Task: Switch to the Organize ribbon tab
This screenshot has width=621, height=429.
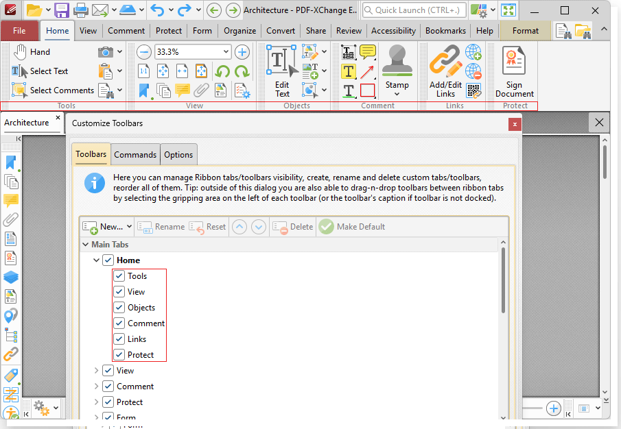Action: 239,31
